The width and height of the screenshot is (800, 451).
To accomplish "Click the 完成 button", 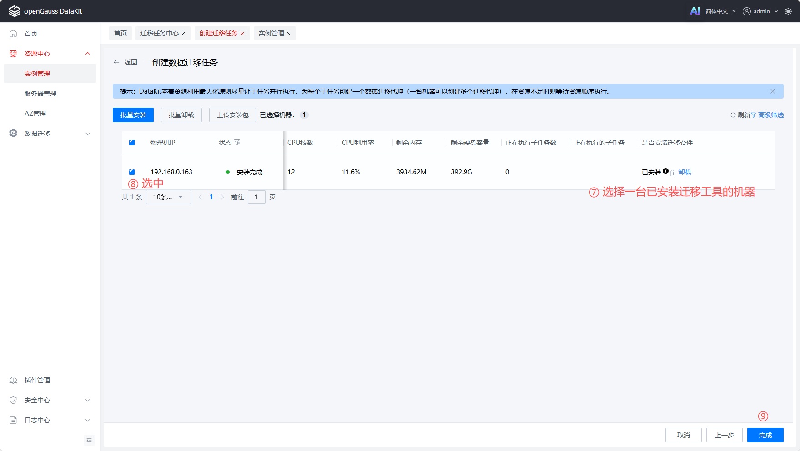I will pyautogui.click(x=765, y=435).
